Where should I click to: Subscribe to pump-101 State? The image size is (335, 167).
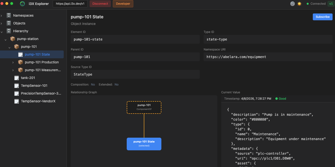pyautogui.click(x=322, y=17)
